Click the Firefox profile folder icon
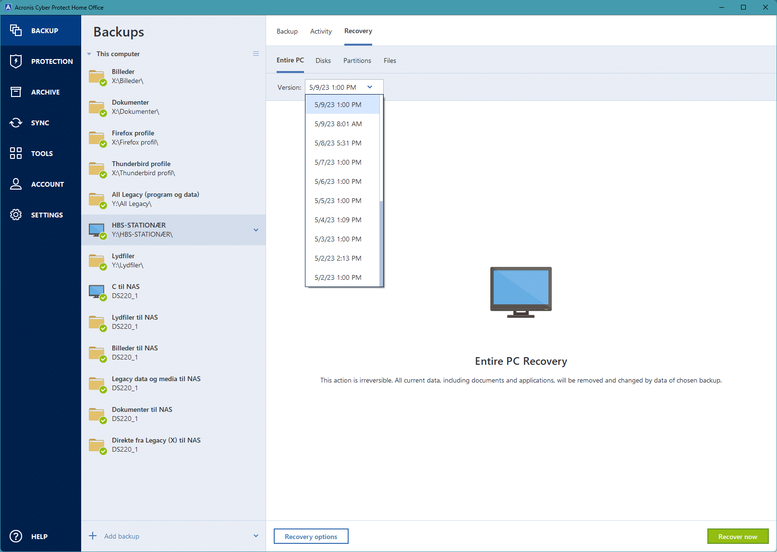Image resolution: width=777 pixels, height=552 pixels. (x=97, y=139)
